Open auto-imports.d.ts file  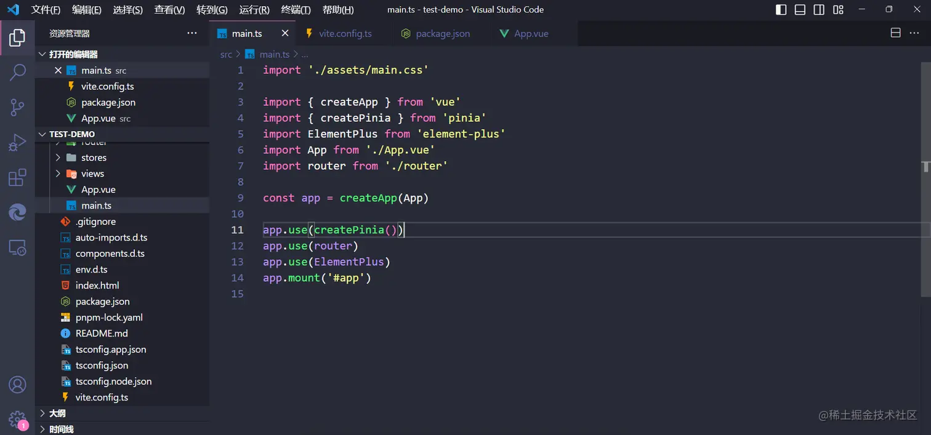[122, 237]
